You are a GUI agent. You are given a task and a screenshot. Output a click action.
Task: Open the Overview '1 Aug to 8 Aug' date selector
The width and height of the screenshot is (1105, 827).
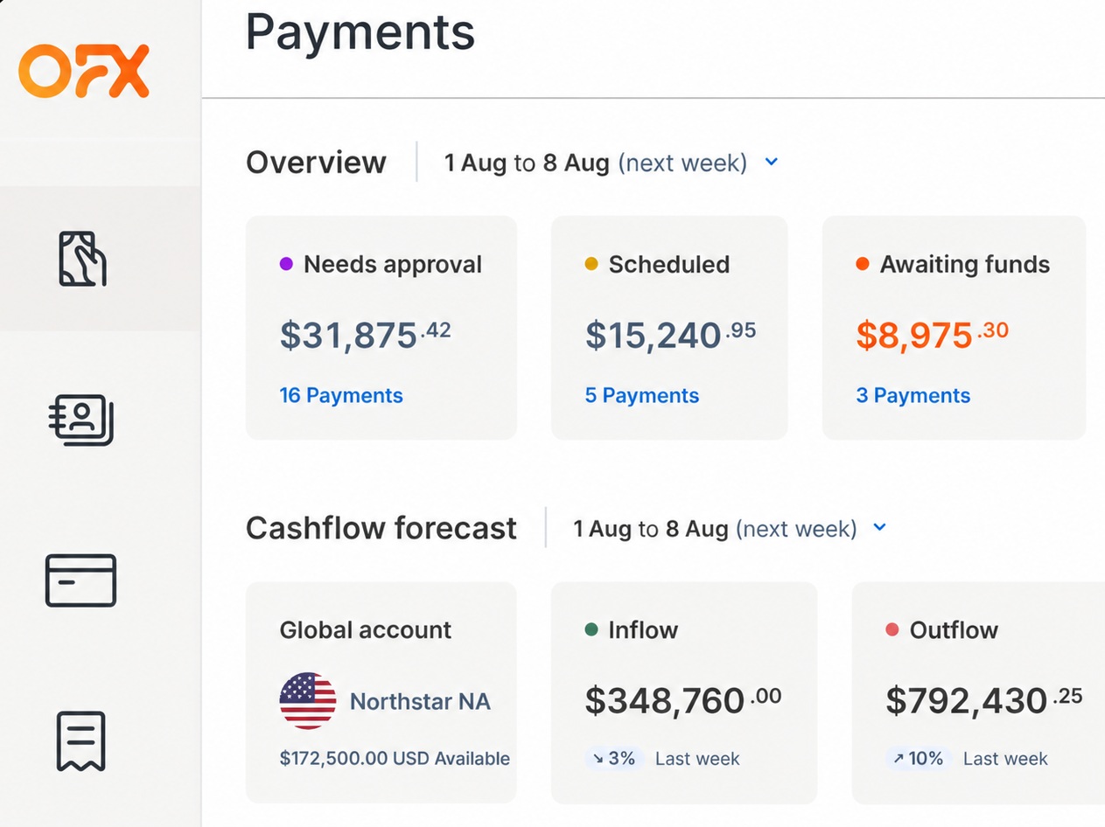coord(612,163)
